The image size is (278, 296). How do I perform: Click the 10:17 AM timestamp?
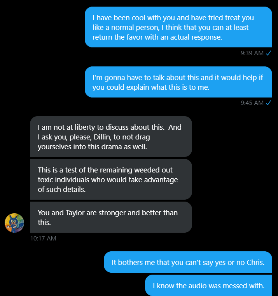[x=43, y=238]
